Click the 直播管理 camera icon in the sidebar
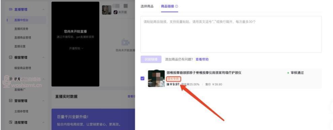The height and width of the screenshot is (130, 333). tap(10, 9)
